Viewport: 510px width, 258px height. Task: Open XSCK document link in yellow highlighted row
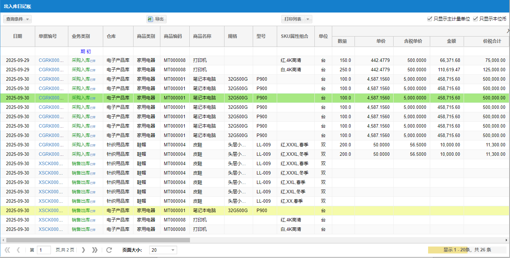click(x=51, y=211)
